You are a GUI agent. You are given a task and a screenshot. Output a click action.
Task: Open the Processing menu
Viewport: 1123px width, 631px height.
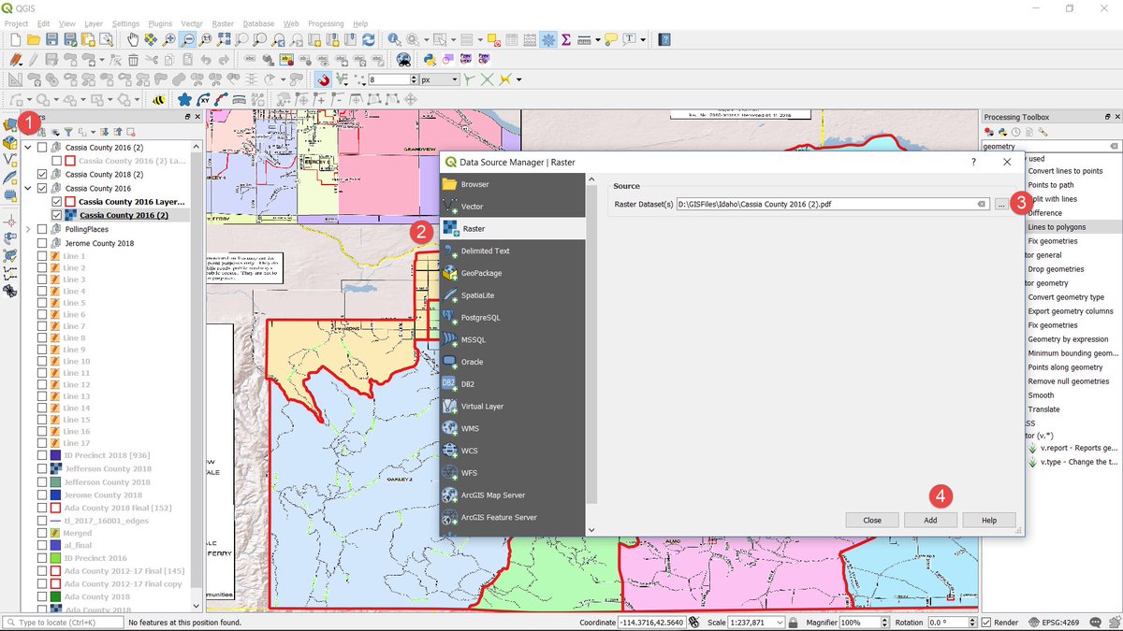(326, 23)
